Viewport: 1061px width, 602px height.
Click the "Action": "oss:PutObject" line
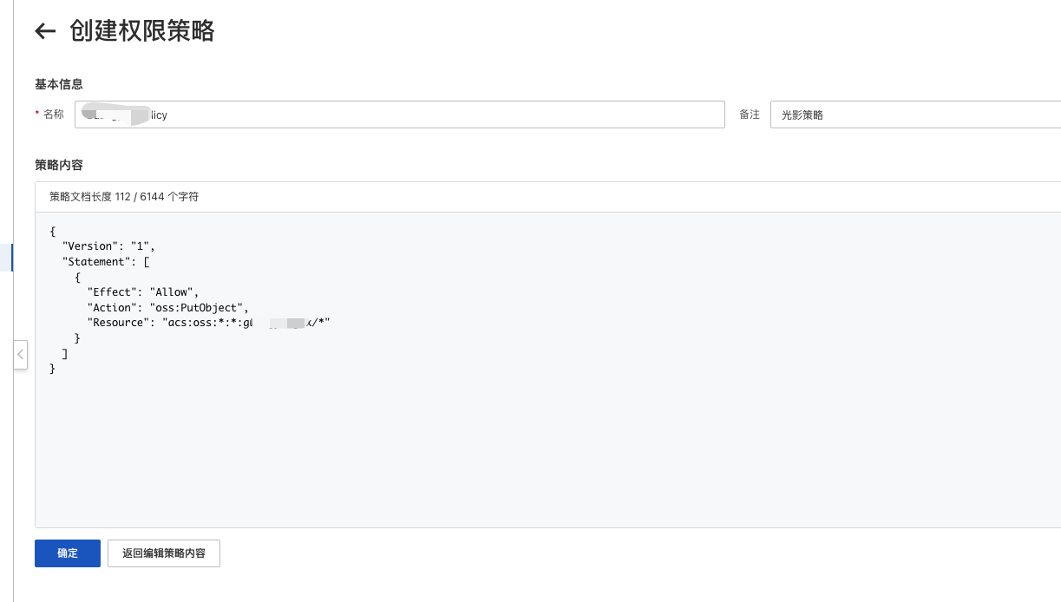[x=167, y=308]
